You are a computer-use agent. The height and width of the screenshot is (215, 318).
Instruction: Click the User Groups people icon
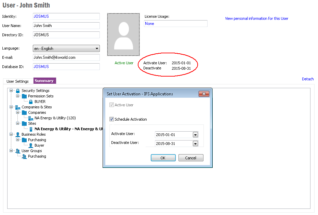[18, 151]
